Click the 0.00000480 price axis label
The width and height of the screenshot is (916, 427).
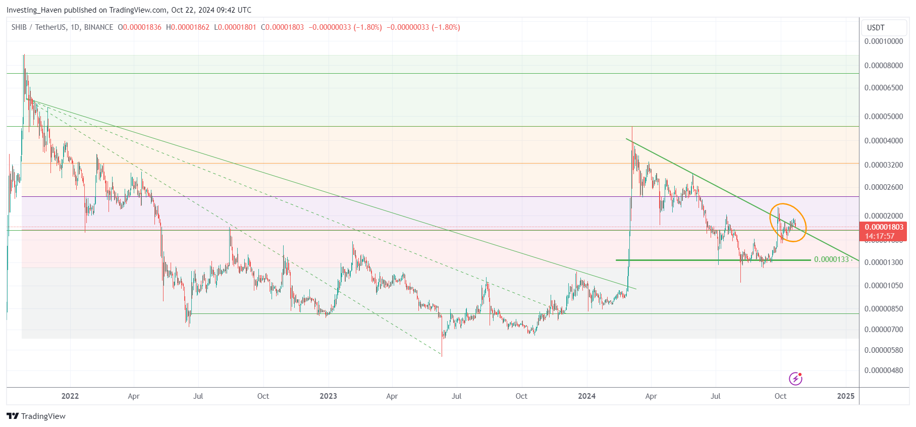(884, 370)
